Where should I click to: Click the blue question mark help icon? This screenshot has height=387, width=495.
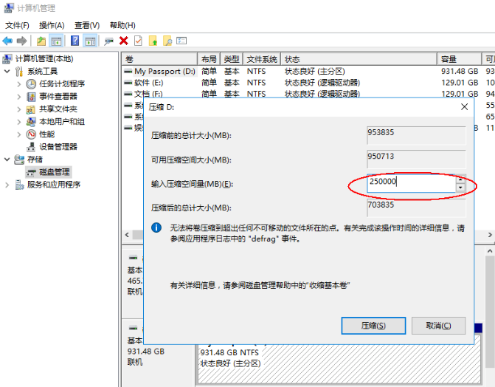pyautogui.click(x=75, y=41)
